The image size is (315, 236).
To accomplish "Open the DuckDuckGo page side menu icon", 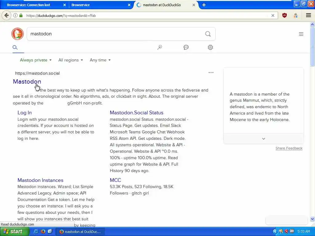I will [x=301, y=34].
